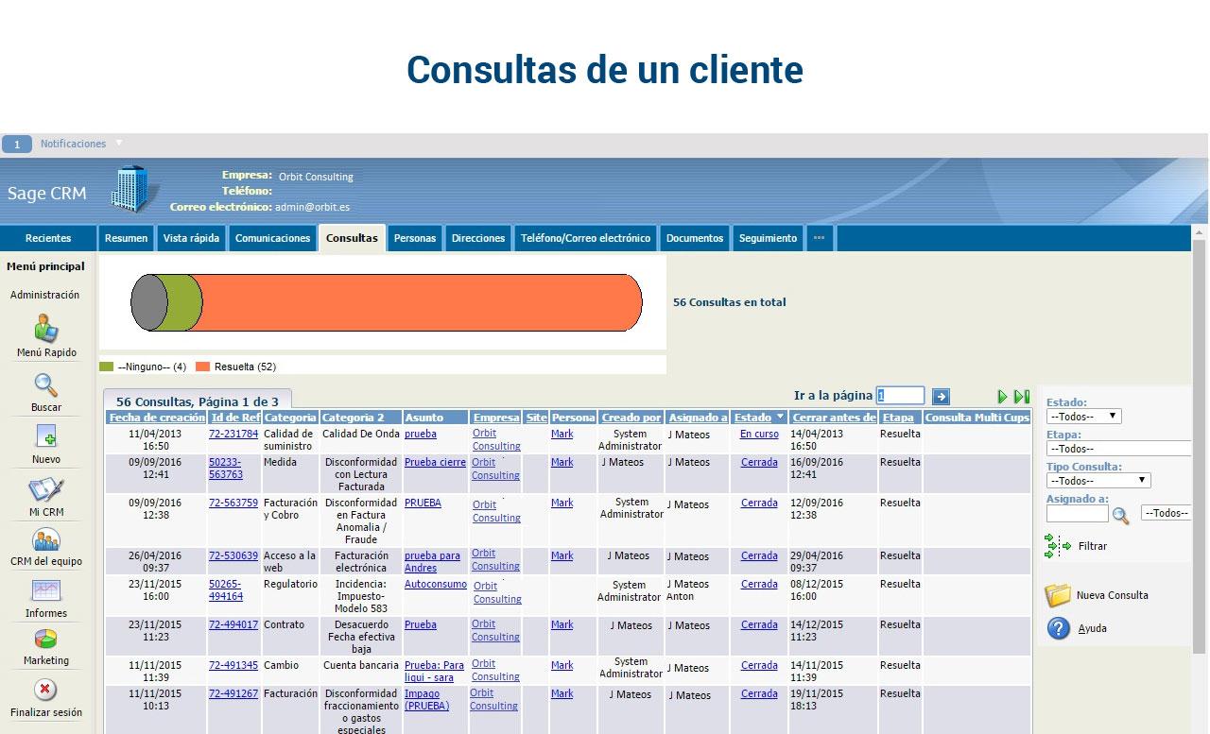Click the Nueva Consulta folder icon
1210x734 pixels.
point(1058,595)
